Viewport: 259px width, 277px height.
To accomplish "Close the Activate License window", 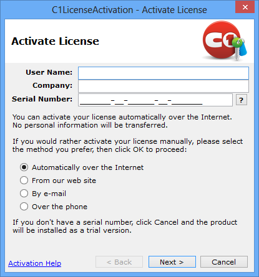I will click(245, 7).
